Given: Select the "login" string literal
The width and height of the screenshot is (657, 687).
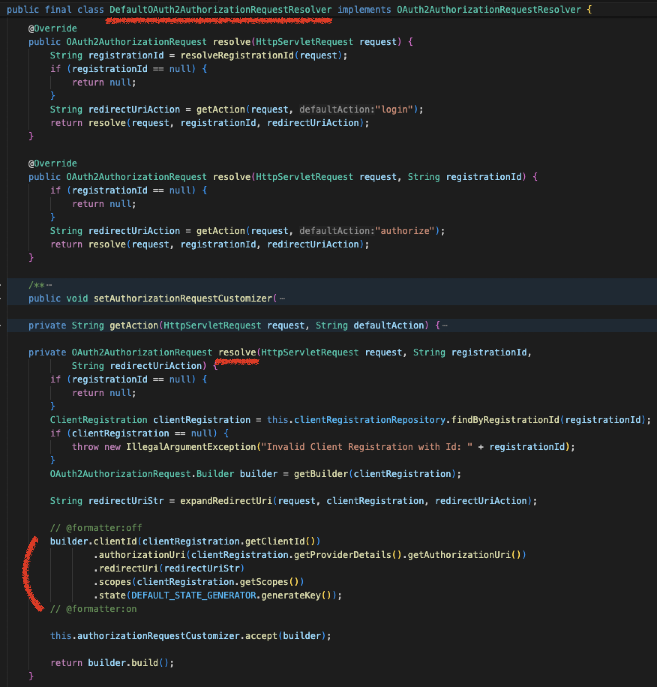Looking at the screenshot, I should 394,109.
